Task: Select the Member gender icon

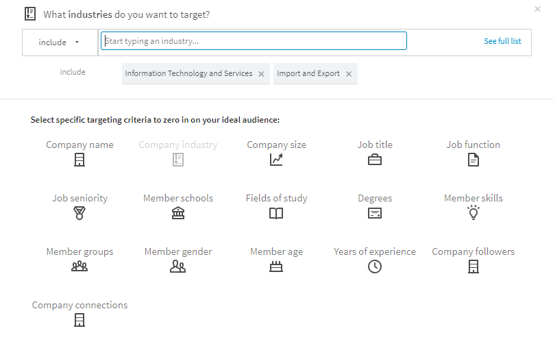Action: tap(177, 267)
